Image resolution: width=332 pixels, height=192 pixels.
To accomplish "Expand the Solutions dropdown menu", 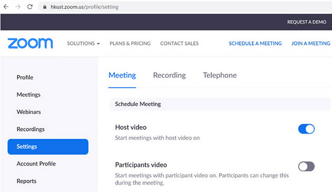I will (x=83, y=43).
